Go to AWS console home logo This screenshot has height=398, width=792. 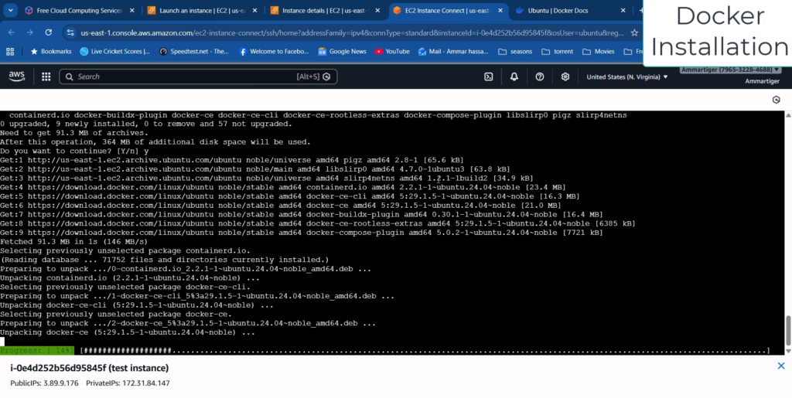17,77
